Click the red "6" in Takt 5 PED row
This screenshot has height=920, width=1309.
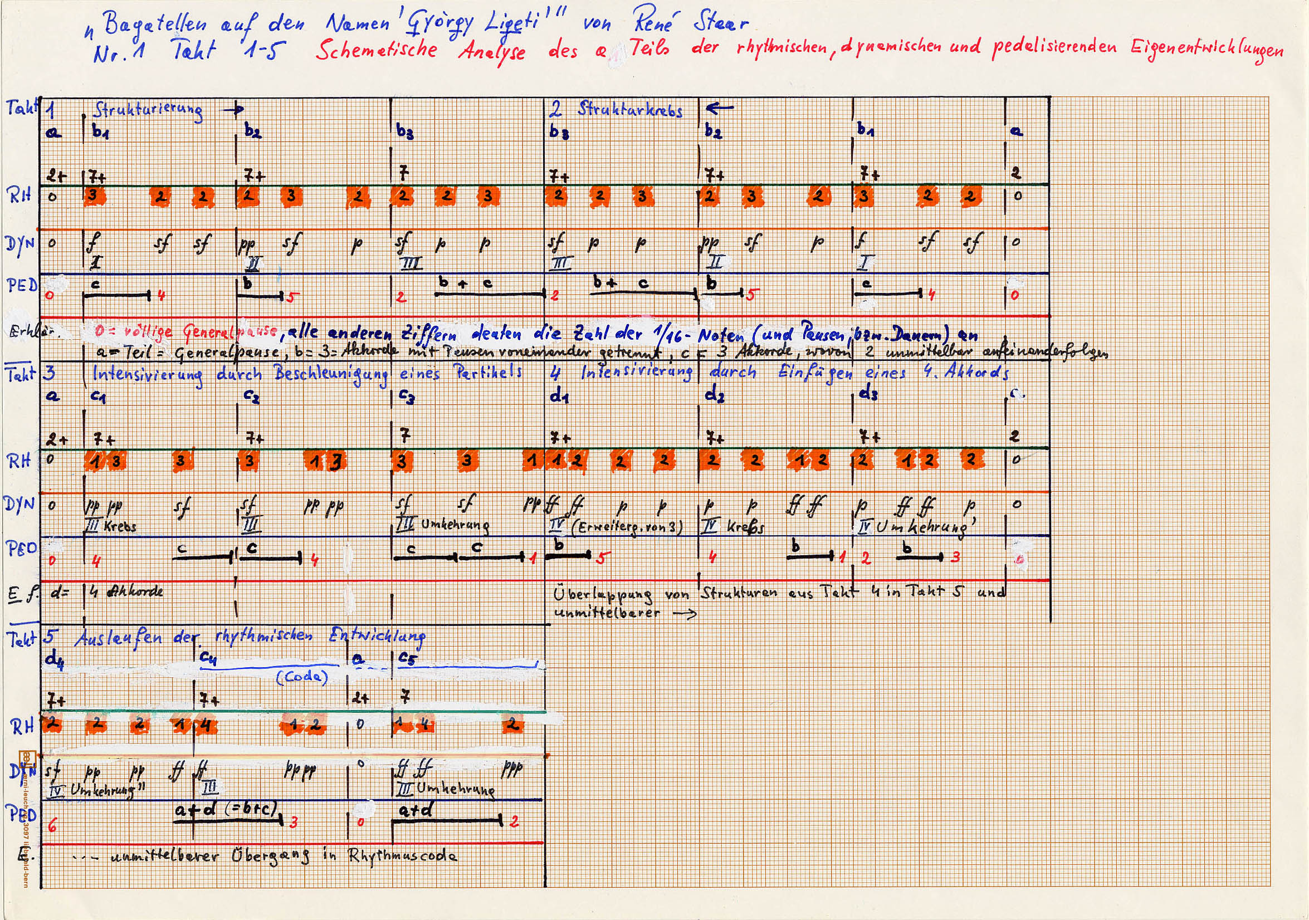pyautogui.click(x=52, y=825)
